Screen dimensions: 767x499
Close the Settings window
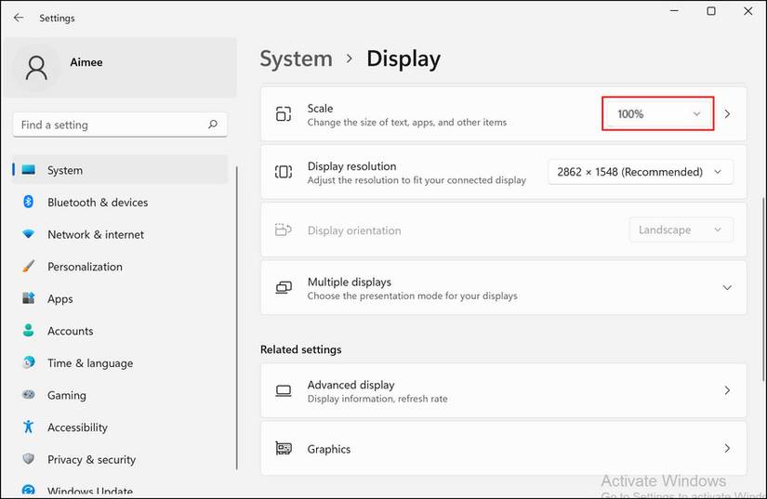(x=747, y=11)
